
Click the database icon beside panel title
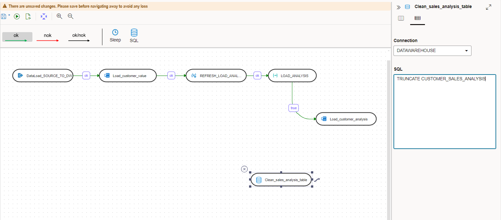click(x=407, y=7)
